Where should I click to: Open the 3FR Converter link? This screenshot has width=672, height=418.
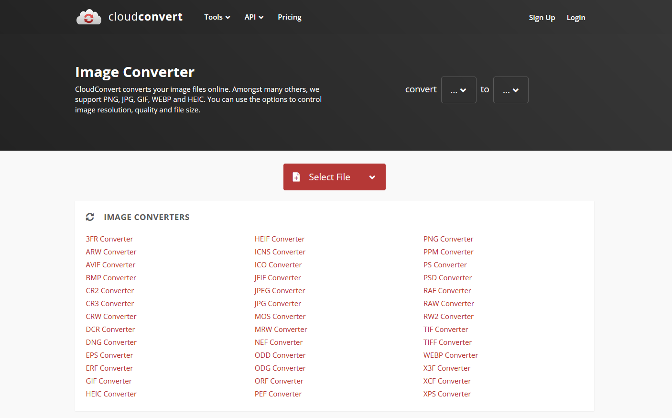(x=109, y=239)
